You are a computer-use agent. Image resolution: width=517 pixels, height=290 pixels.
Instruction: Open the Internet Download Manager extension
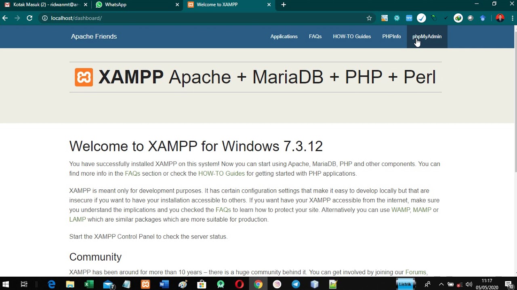(458, 18)
